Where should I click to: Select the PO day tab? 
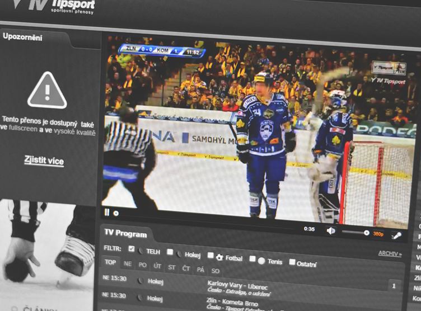click(143, 265)
